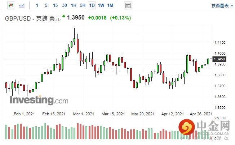
Task: Click the Feb 1, 2021 date label
Action: [24, 114]
